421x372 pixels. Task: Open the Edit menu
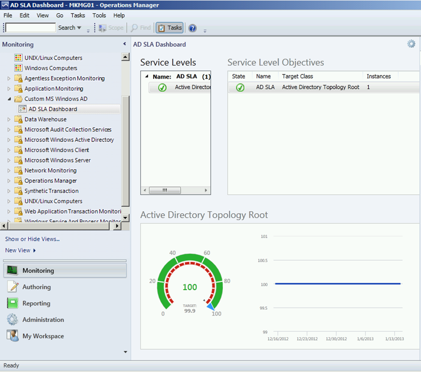(x=24, y=15)
